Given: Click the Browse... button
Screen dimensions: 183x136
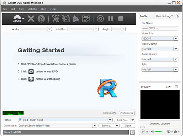Looking at the screenshot, I should [107, 126].
